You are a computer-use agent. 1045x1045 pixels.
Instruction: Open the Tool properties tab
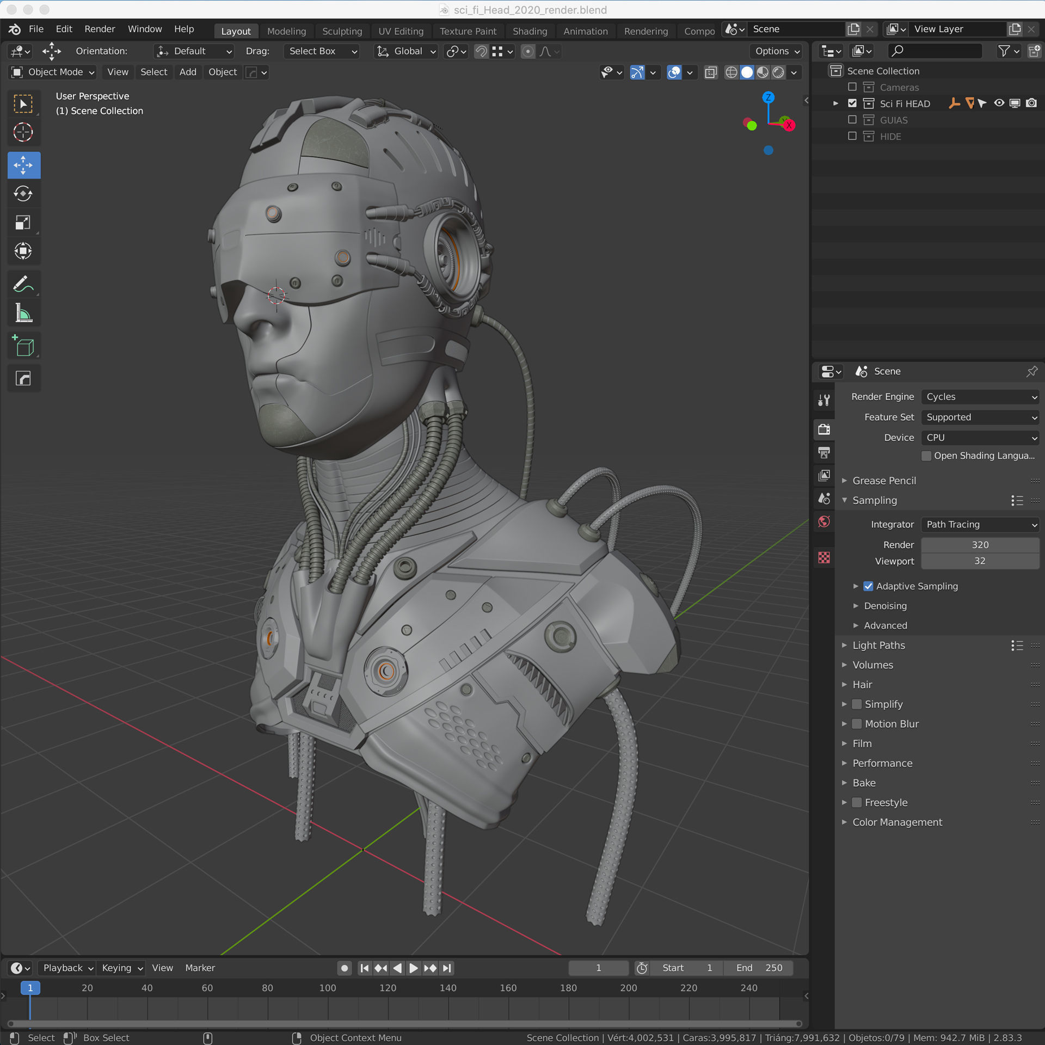click(824, 401)
